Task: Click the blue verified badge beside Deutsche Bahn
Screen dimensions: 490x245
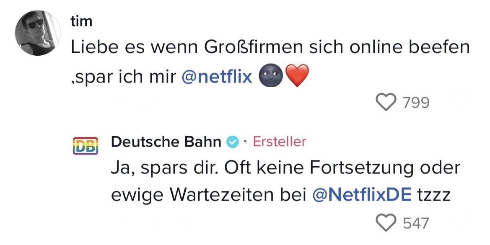Action: (x=232, y=142)
